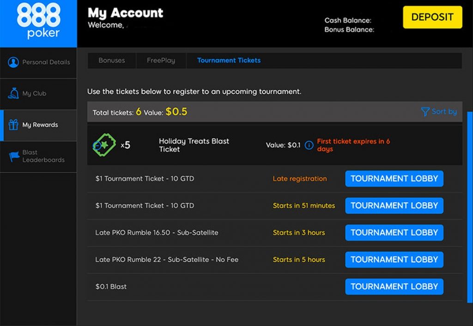Click the green Holiday Treats ticket icon

click(104, 145)
